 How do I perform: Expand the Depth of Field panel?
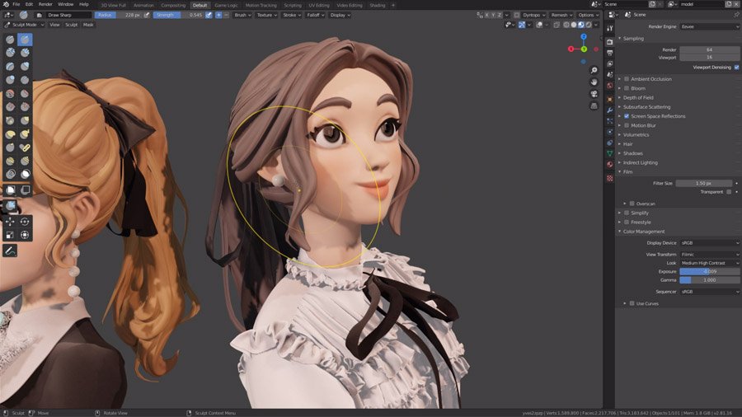pyautogui.click(x=638, y=98)
